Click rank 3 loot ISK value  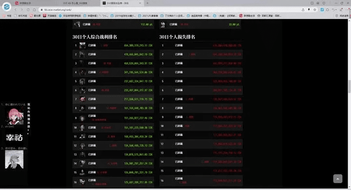[x=138, y=63]
